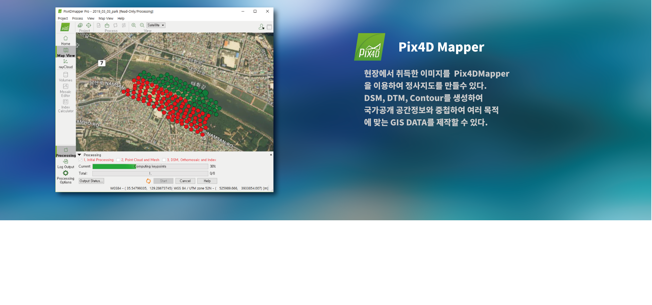Select the Map View sidebar item
This screenshot has width=652, height=305.
(66, 52)
